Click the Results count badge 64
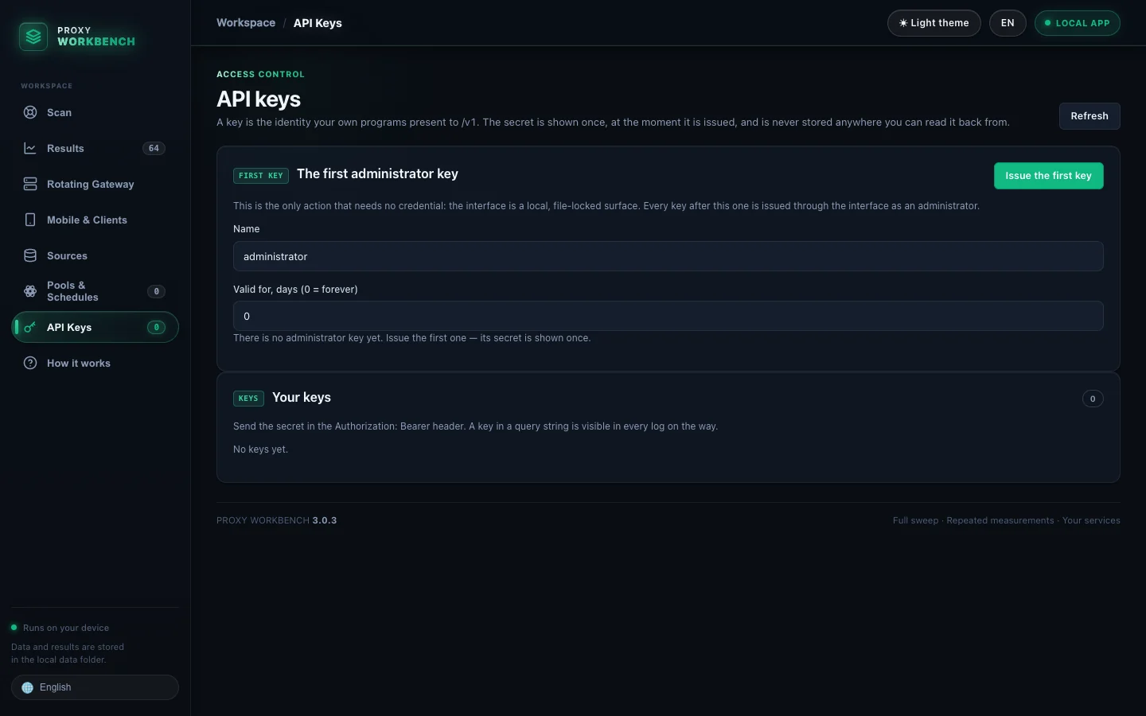Screen dimensions: 1146x716 154,148
